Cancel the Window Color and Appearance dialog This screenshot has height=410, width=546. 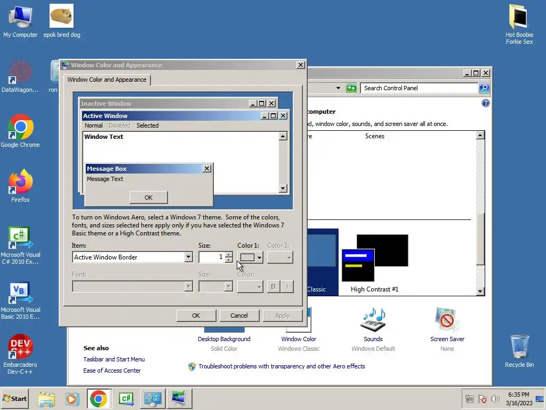[239, 316]
